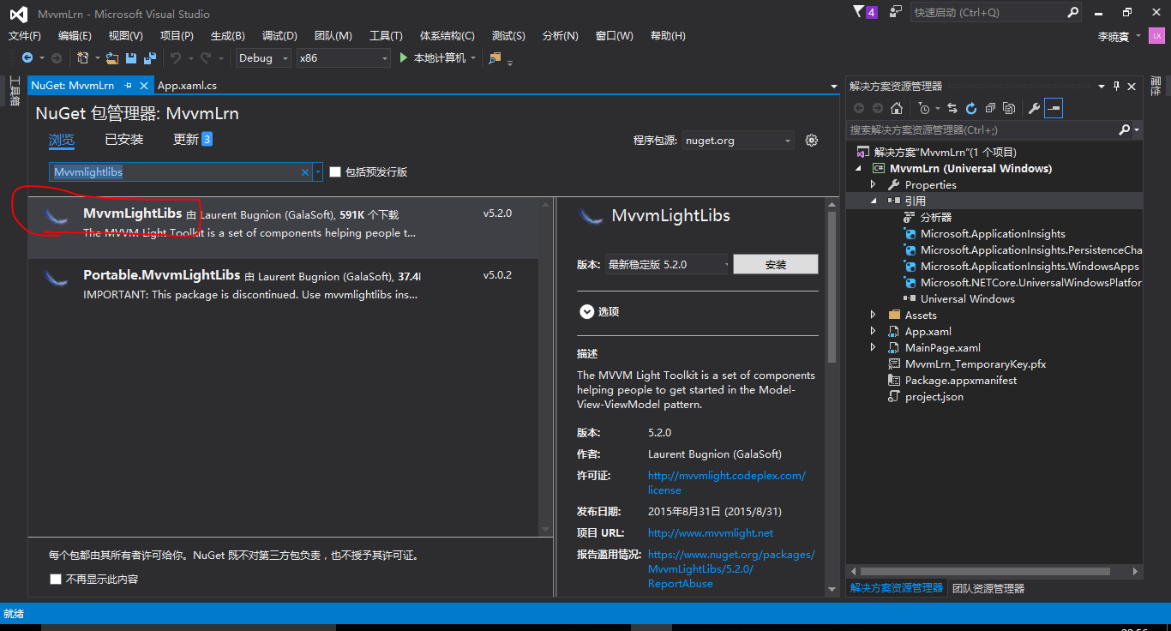Switch to Team Explorer tab
Image resolution: width=1171 pixels, height=631 pixels.
point(988,588)
